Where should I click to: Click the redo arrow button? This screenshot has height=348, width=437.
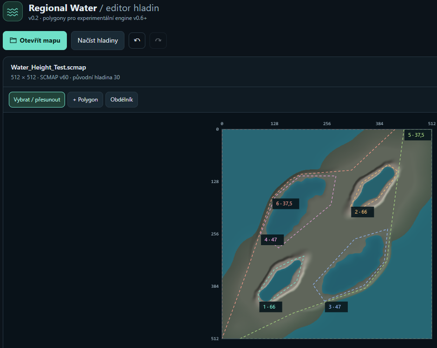(158, 41)
